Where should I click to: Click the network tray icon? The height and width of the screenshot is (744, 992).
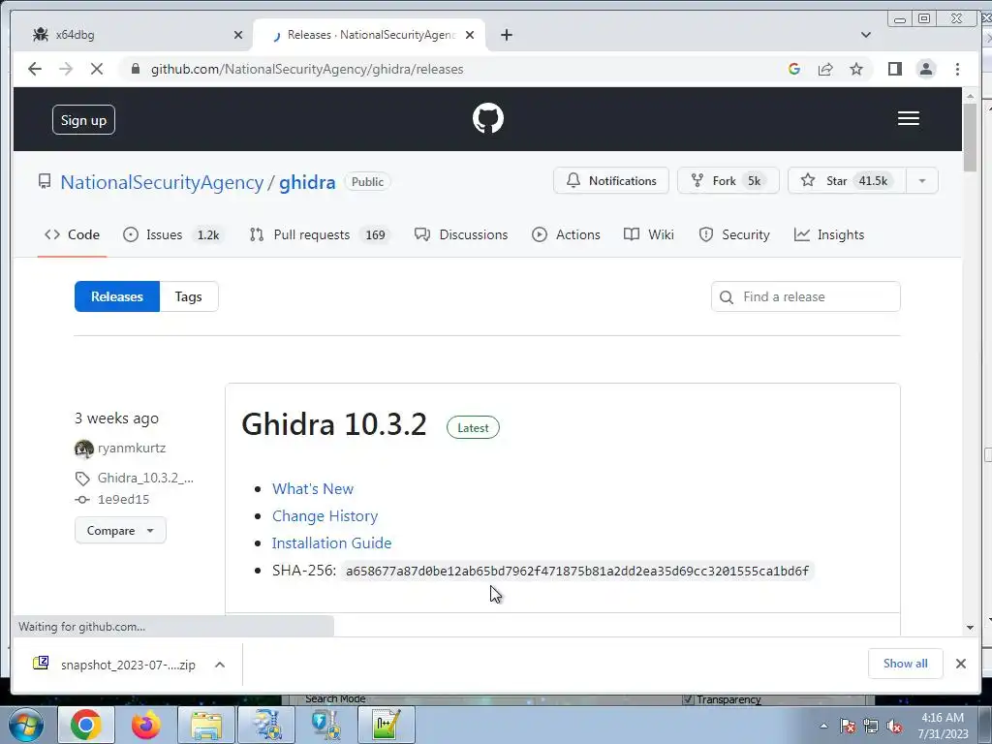click(x=871, y=727)
